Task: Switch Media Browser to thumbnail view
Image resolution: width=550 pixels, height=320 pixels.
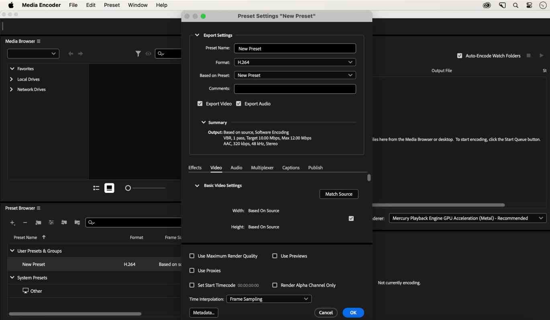Action: (109, 188)
